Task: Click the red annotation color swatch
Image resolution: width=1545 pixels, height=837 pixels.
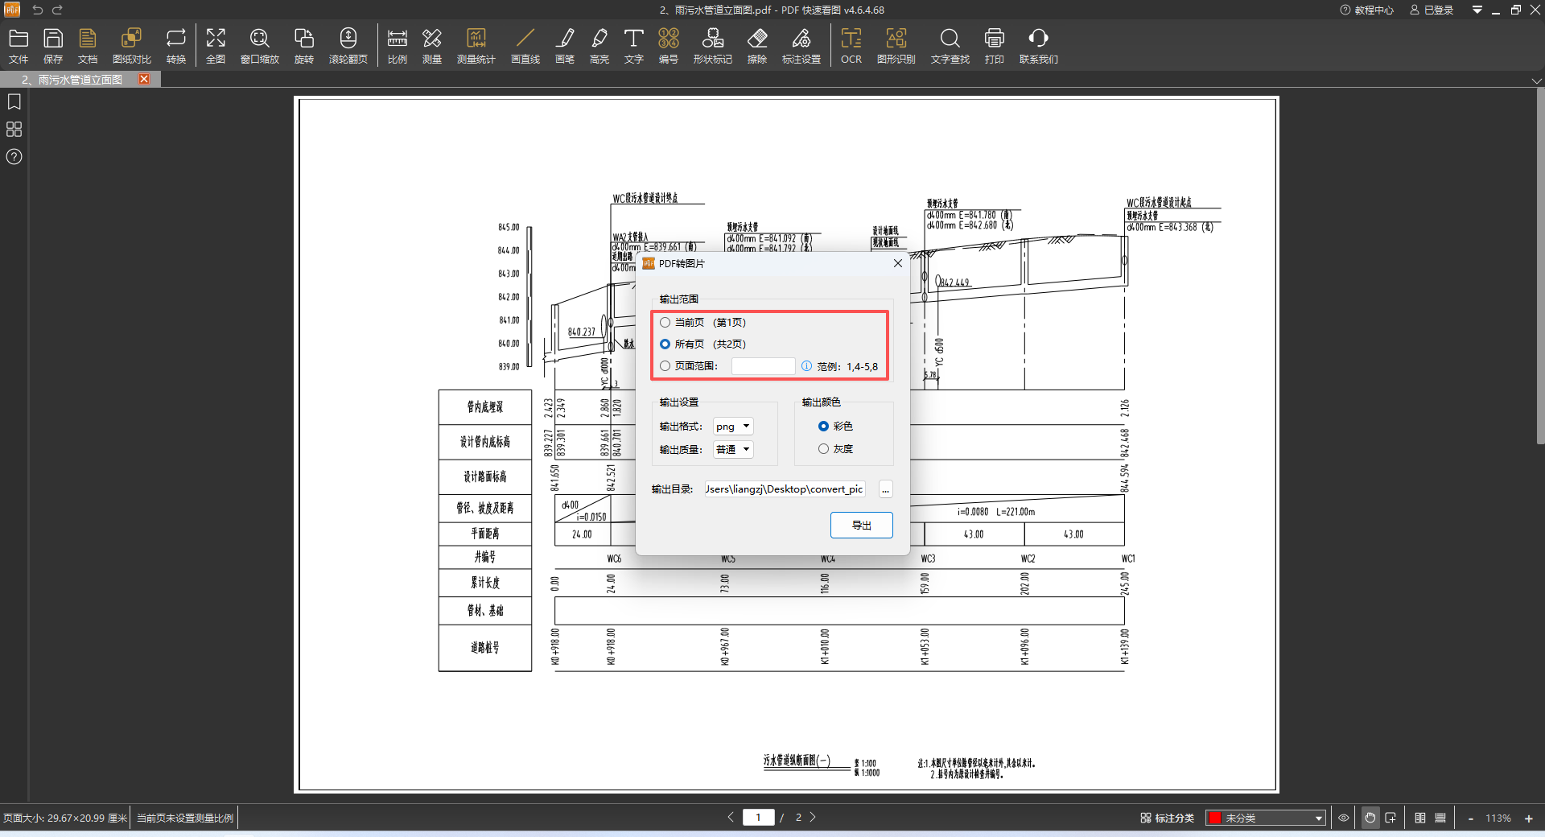Action: [x=1215, y=818]
